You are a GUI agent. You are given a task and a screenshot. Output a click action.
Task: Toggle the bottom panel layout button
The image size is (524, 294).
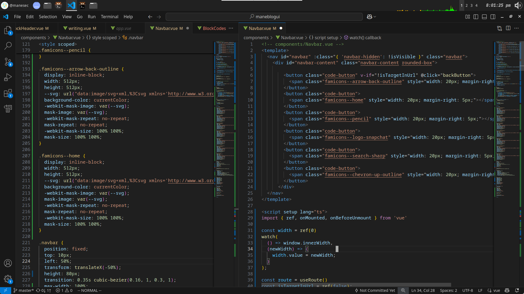coord(484,17)
